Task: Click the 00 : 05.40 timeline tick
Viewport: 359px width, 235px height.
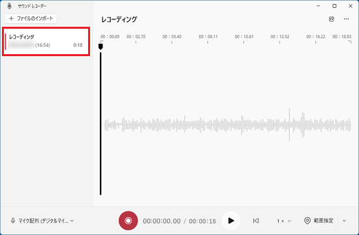Action: [x=172, y=37]
